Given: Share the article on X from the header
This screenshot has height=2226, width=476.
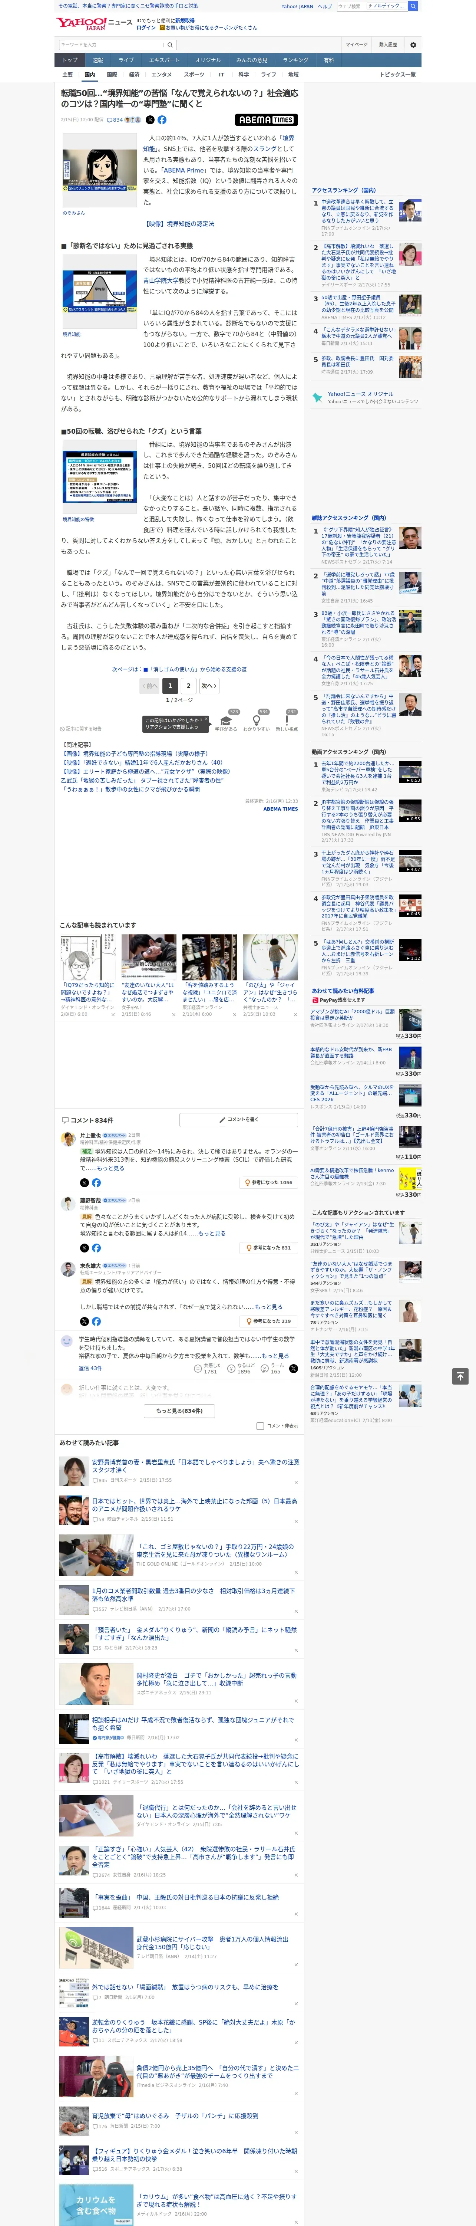Looking at the screenshot, I should tap(149, 120).
